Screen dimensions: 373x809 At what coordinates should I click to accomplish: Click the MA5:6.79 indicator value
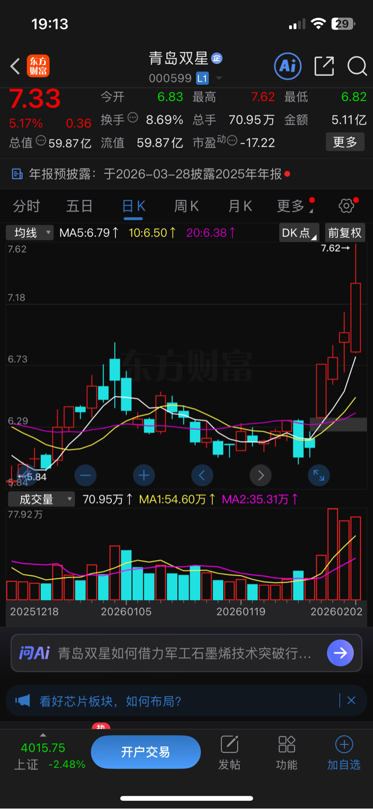pyautogui.click(x=89, y=233)
